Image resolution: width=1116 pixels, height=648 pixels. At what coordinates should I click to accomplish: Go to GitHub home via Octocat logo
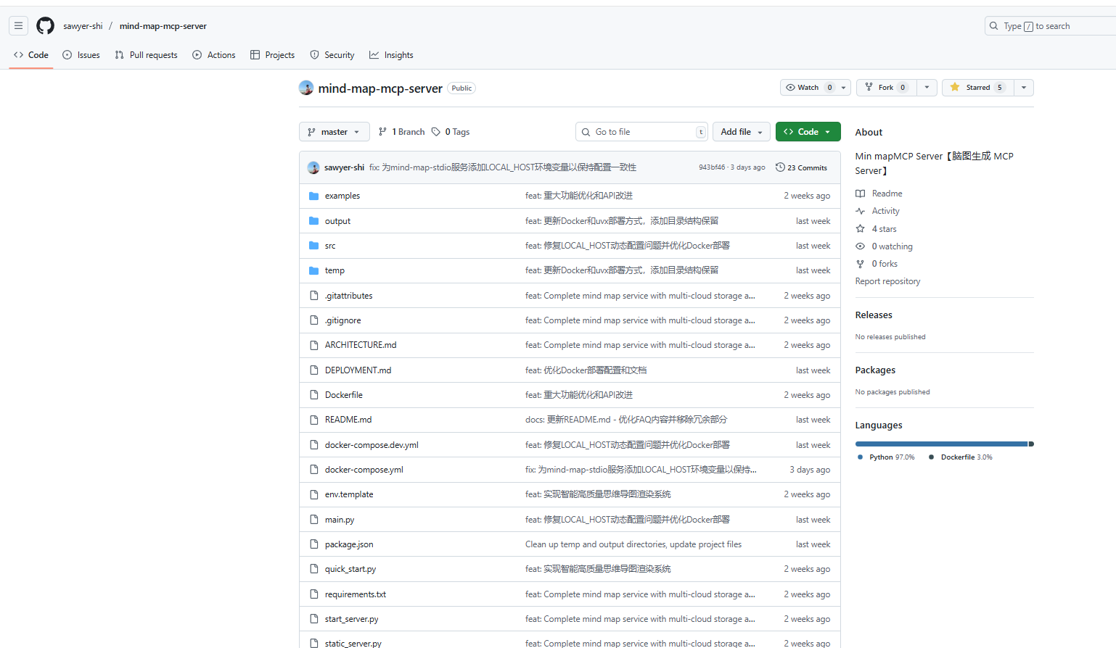coord(46,26)
